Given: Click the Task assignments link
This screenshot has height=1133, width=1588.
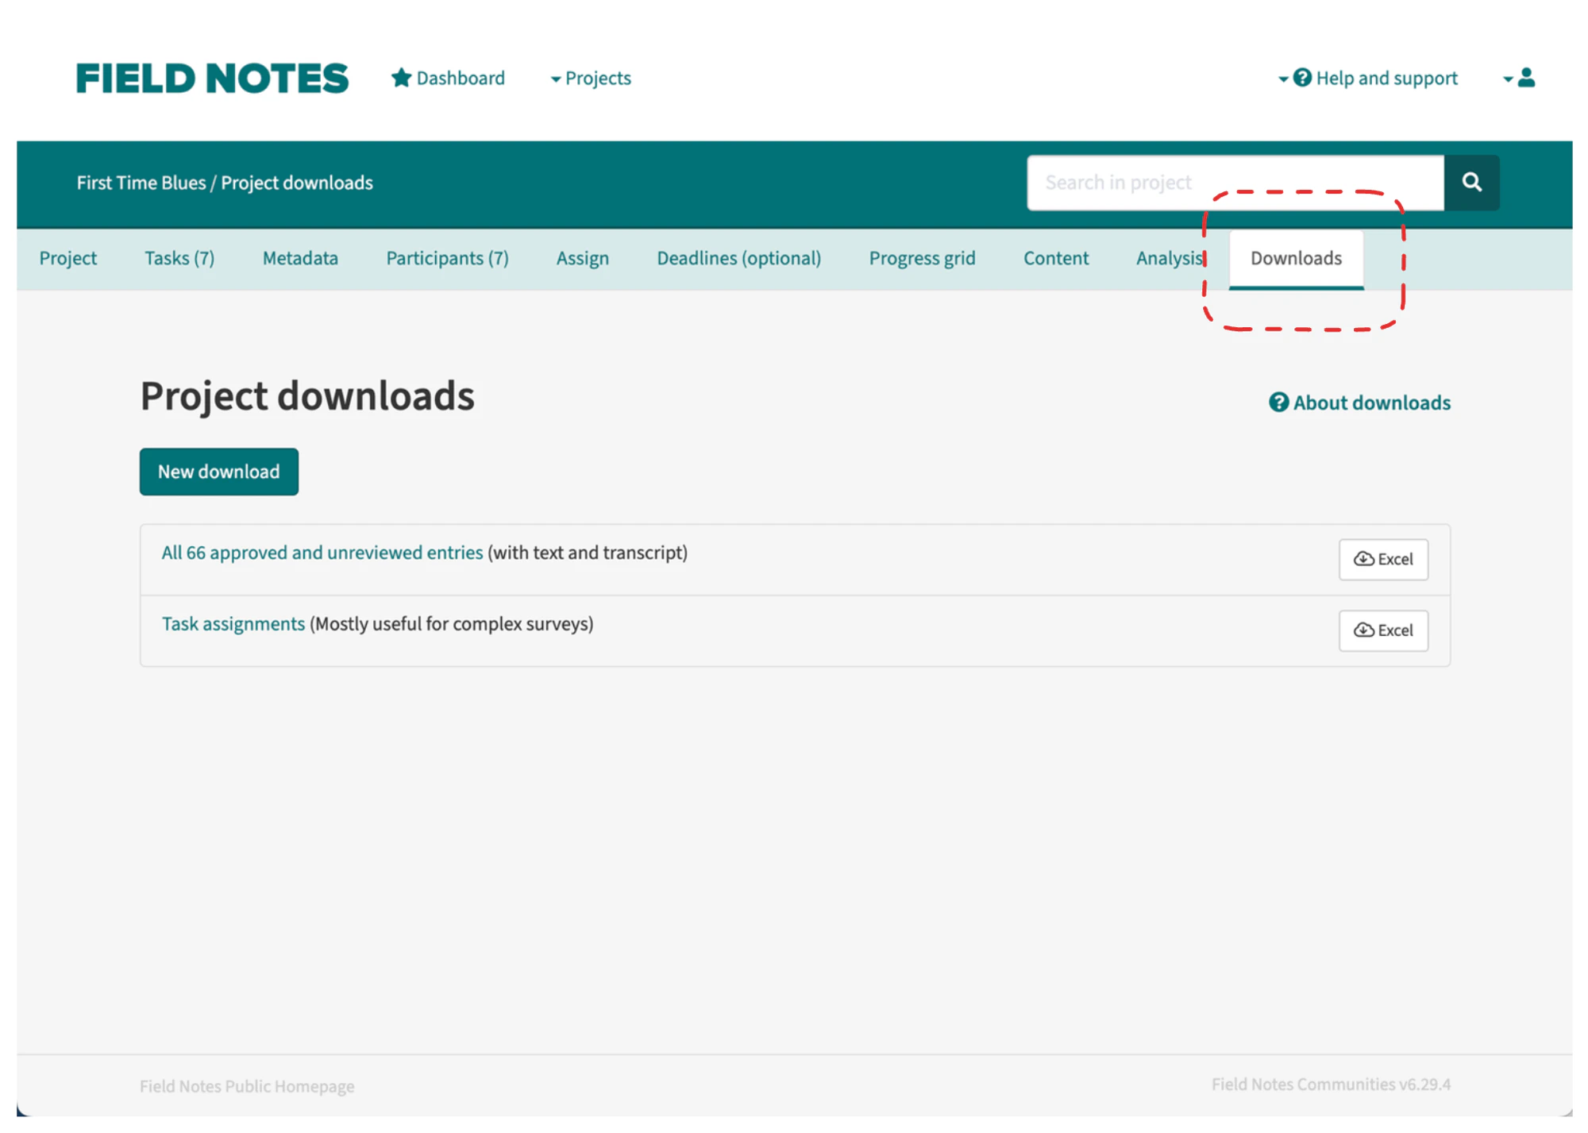Looking at the screenshot, I should [x=233, y=624].
